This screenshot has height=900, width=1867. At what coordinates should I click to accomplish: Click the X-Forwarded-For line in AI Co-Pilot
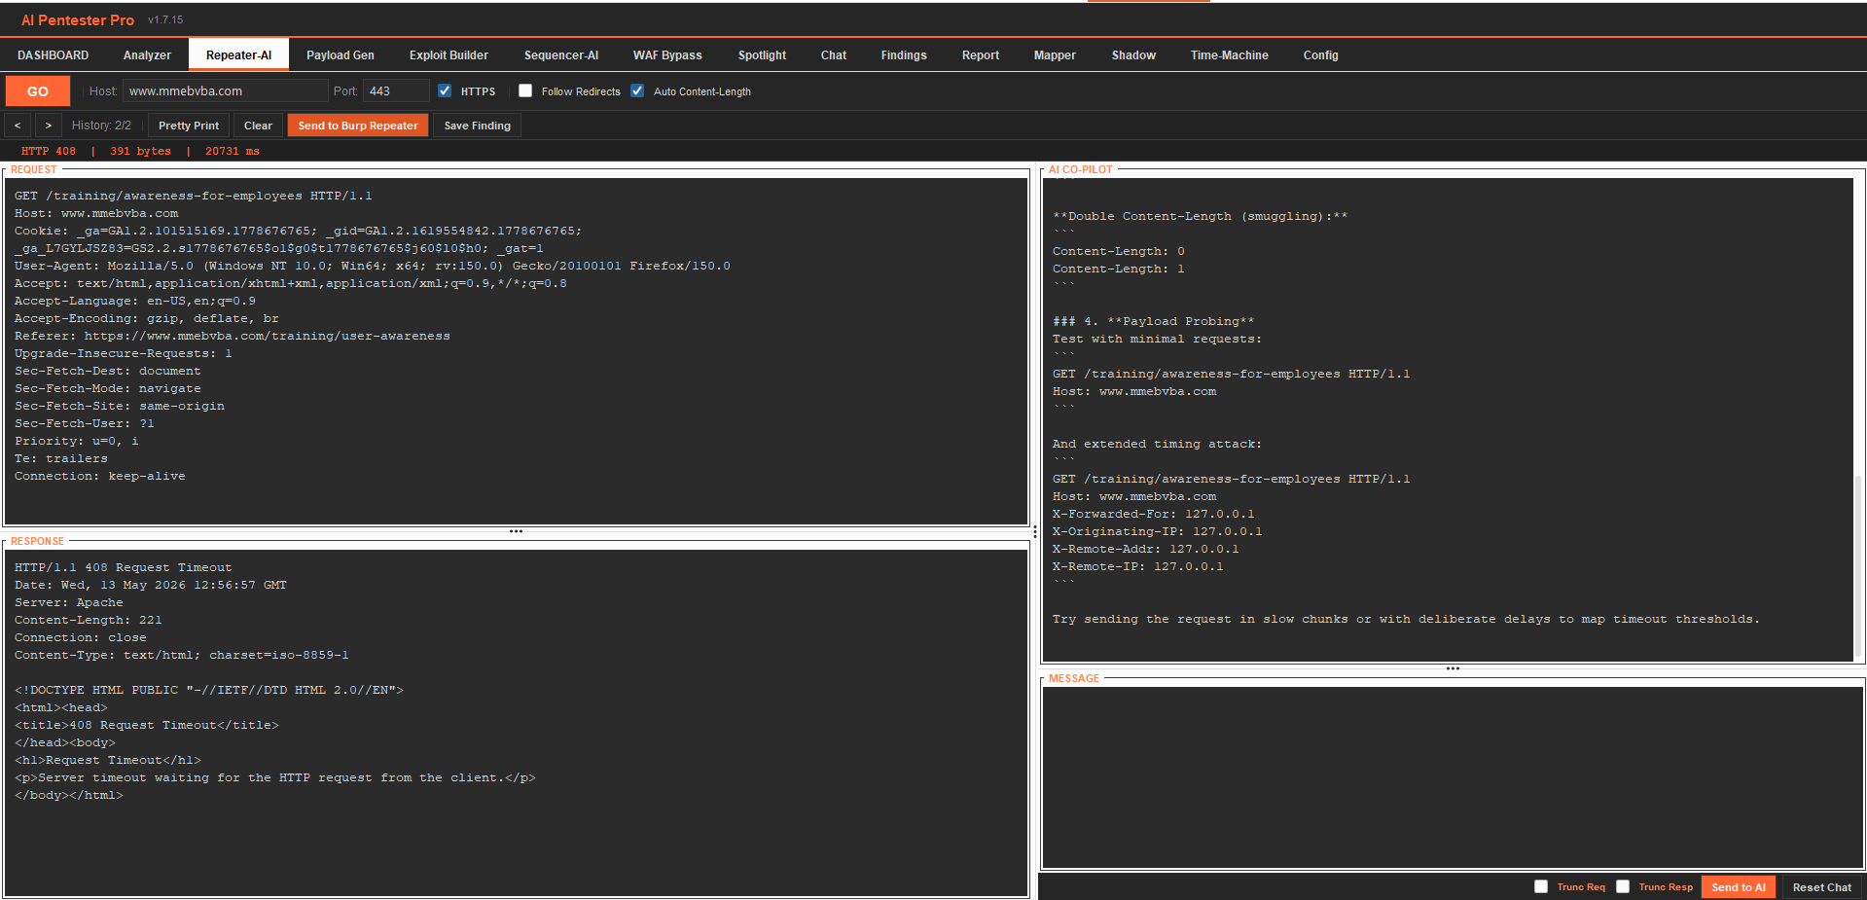coord(1153,514)
